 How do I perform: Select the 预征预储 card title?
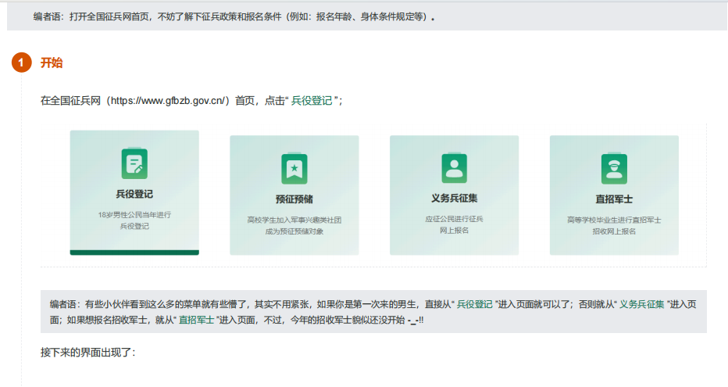294,199
